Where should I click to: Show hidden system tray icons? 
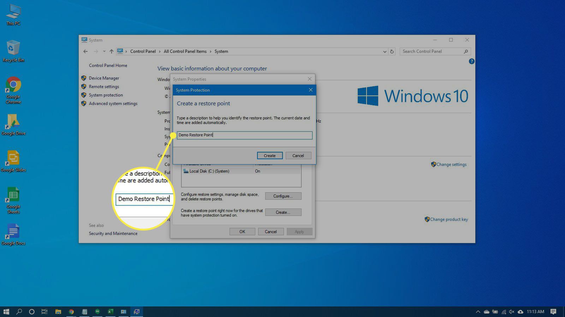(x=478, y=311)
